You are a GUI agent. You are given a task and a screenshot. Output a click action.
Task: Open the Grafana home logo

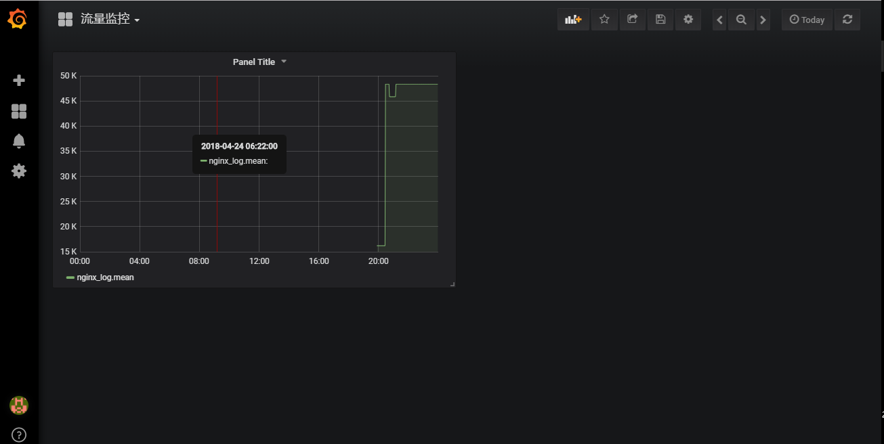pyautogui.click(x=18, y=19)
